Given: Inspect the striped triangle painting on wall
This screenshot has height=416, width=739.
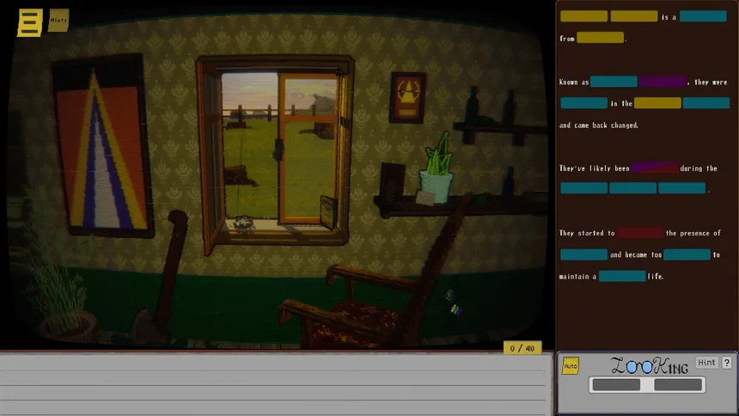Looking at the screenshot, I should pyautogui.click(x=101, y=146).
